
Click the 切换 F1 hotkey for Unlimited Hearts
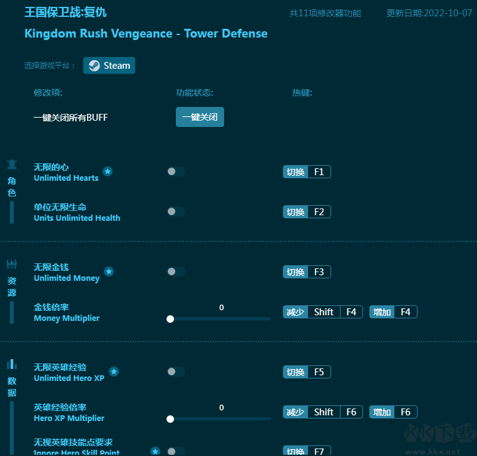click(x=307, y=172)
